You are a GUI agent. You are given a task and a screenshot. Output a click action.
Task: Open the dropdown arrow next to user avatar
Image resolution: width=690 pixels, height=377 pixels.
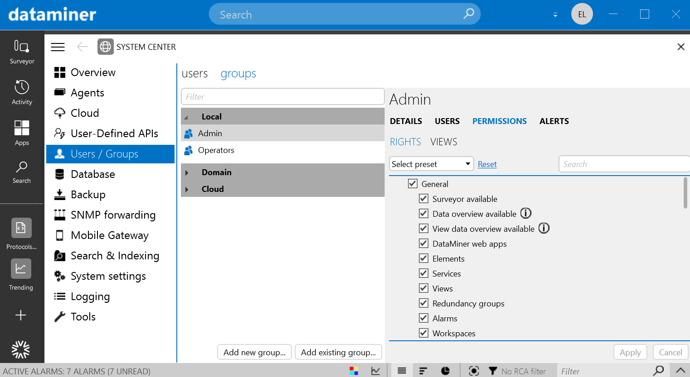pyautogui.click(x=555, y=15)
